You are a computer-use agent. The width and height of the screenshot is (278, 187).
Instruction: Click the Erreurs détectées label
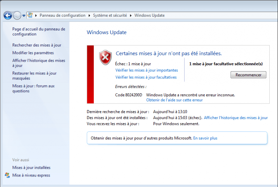pyautogui.click(x=131, y=87)
